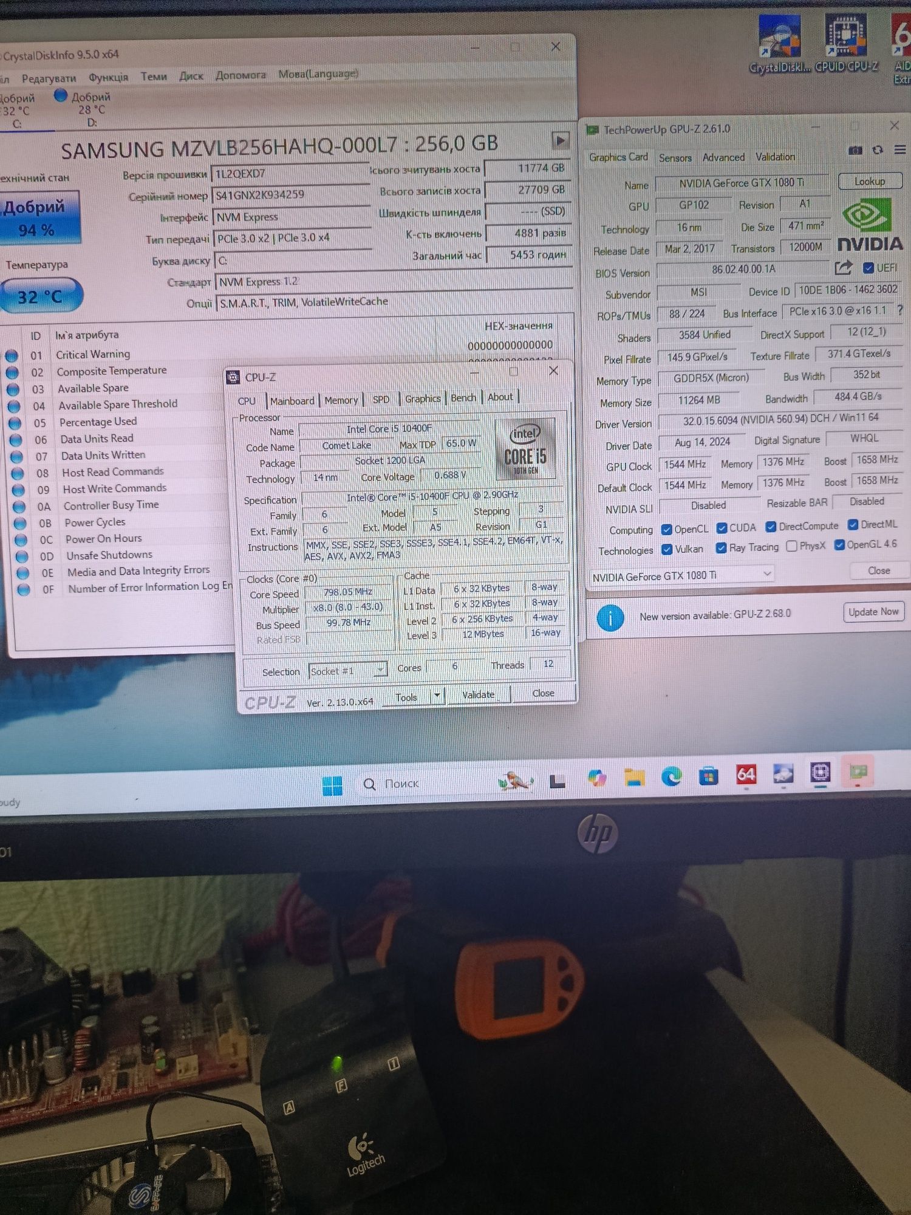911x1215 pixels.
Task: Click Lookup button in GPU-Z
Action: (x=870, y=181)
